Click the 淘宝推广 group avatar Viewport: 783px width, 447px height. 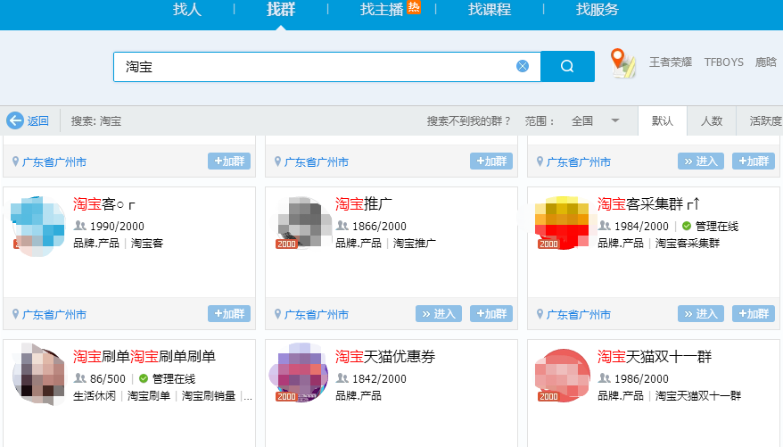pyautogui.click(x=302, y=223)
